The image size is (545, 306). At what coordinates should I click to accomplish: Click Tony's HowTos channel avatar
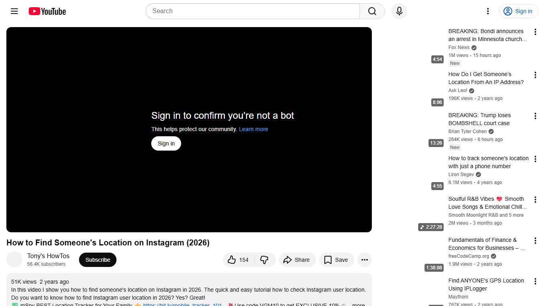pyautogui.click(x=14, y=259)
